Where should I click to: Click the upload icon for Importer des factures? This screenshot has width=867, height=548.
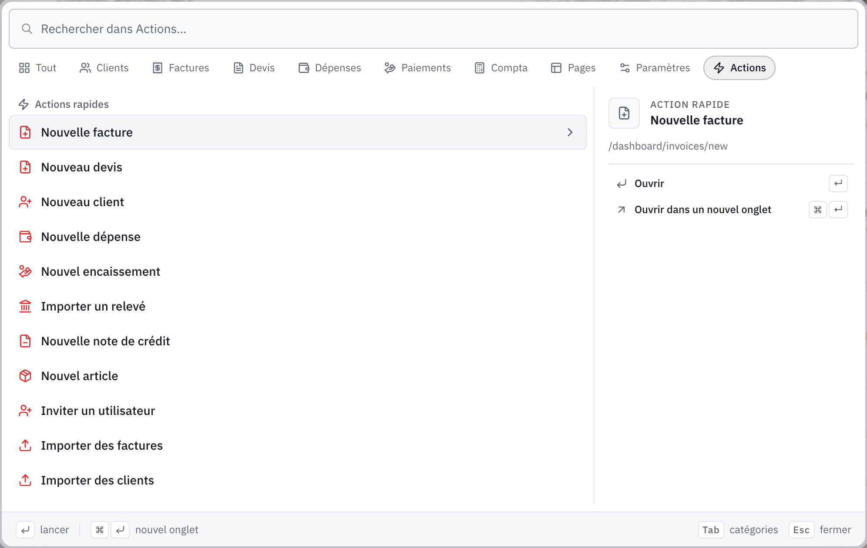25,445
